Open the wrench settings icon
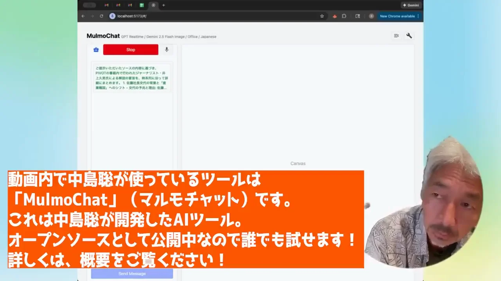This screenshot has height=281, width=501. (409, 36)
